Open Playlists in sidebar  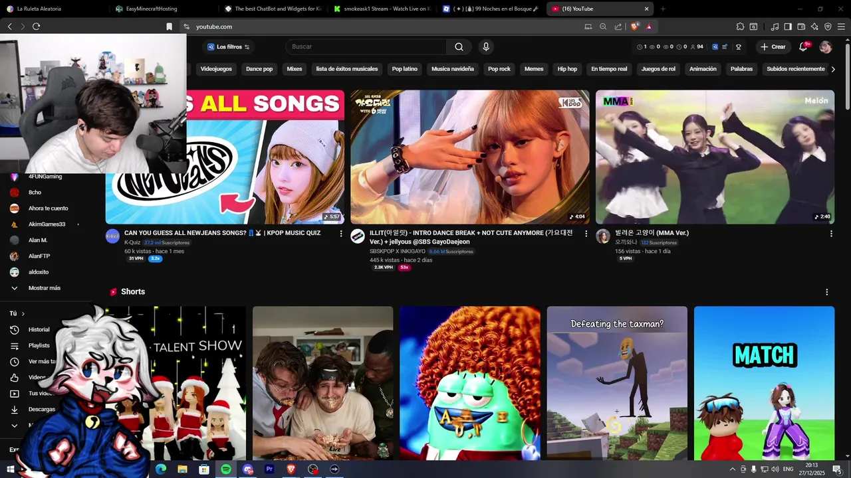tap(39, 345)
